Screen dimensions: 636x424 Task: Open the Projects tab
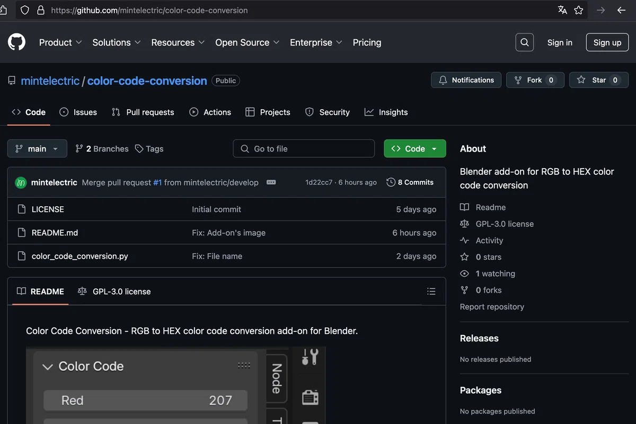[x=268, y=112]
